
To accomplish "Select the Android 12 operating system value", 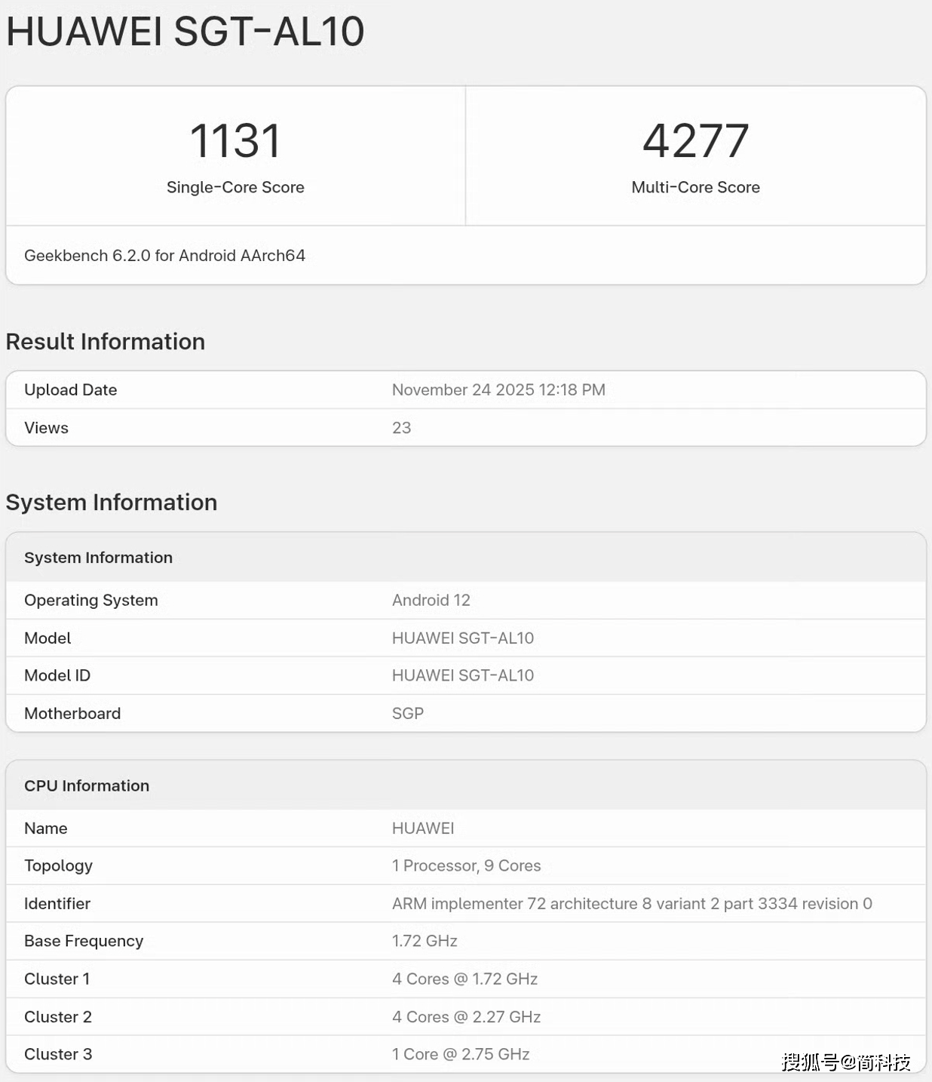I will 431,601.
